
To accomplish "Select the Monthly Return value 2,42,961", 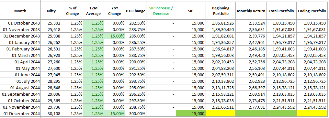I will coord(251,43).
